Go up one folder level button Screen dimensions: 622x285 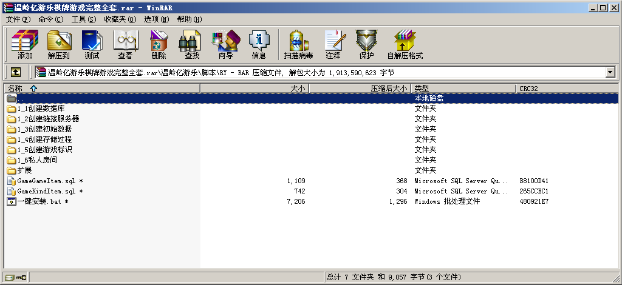pos(15,73)
